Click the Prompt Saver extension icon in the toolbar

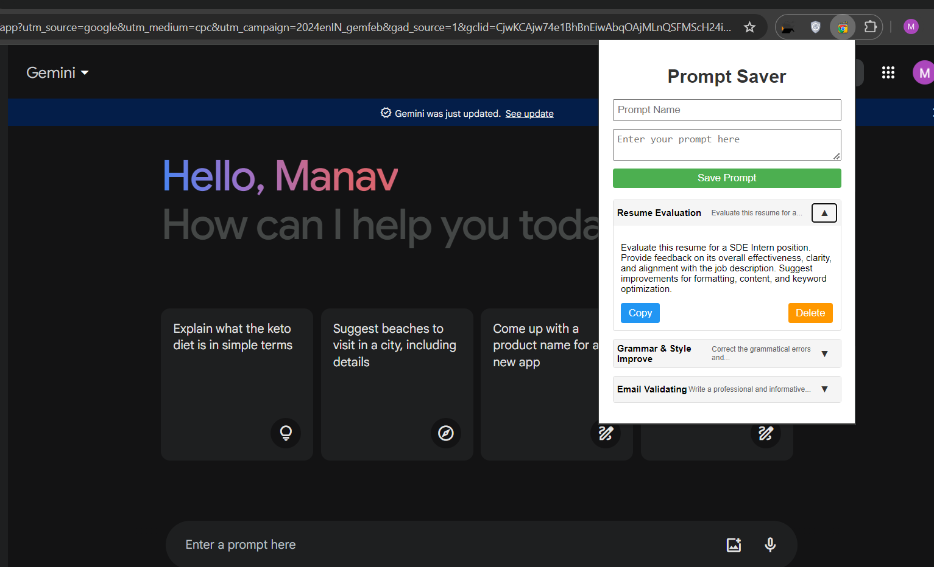[842, 27]
